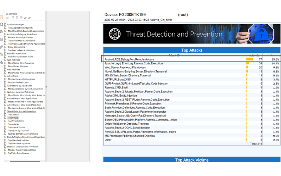Open the Attachments paperclip panel
281x176 pixels.
pyautogui.click(x=1, y=47)
